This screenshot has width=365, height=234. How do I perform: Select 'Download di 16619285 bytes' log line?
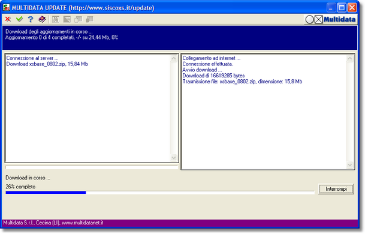click(213, 76)
